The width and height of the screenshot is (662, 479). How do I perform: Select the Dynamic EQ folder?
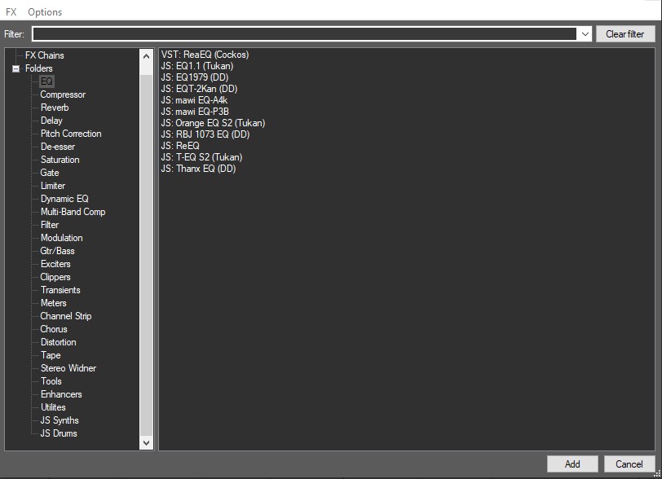64,199
